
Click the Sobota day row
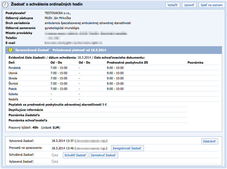click(13, 94)
